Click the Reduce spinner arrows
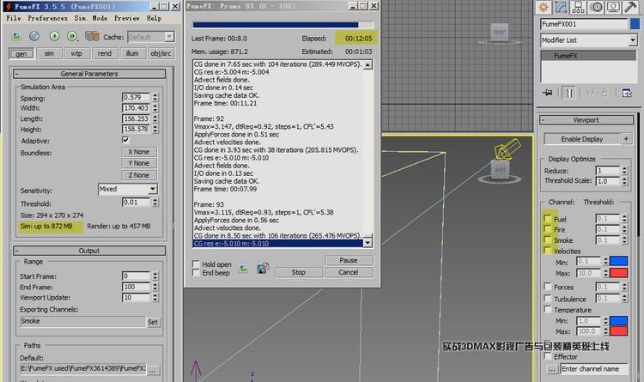Image resolution: width=644 pixels, height=382 pixels. pos(624,170)
